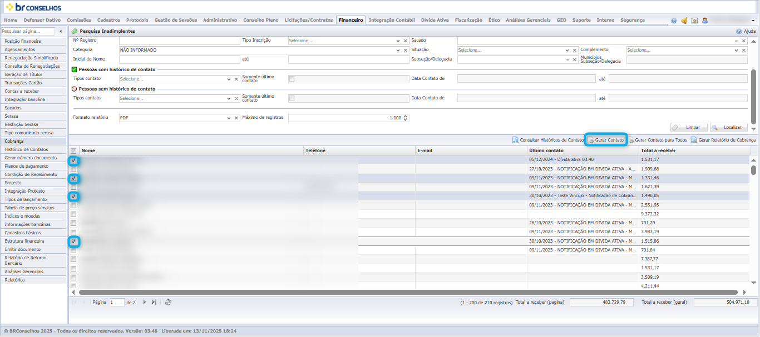This screenshot has height=337, width=760.
Task: Click the Localizar button
Action: click(x=728, y=127)
